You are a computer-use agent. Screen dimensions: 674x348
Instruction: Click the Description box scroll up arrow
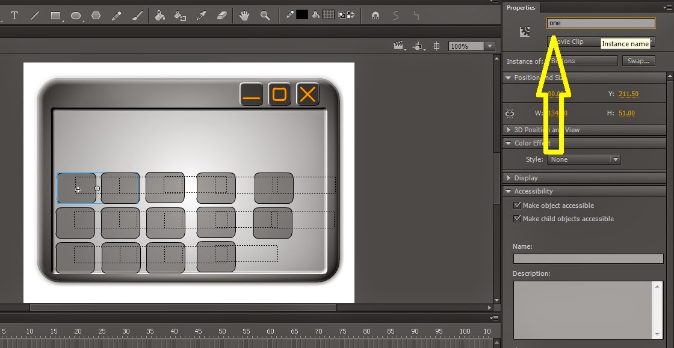coord(658,286)
